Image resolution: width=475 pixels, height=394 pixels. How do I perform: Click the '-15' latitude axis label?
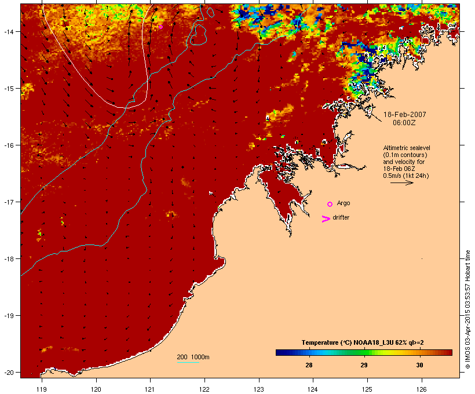tap(8, 89)
